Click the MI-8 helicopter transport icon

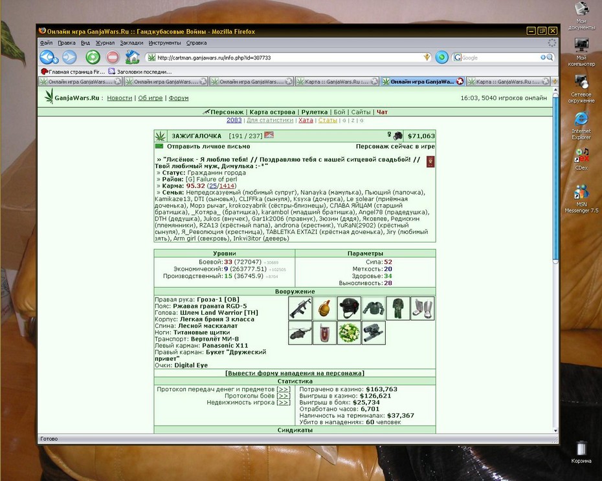300,333
